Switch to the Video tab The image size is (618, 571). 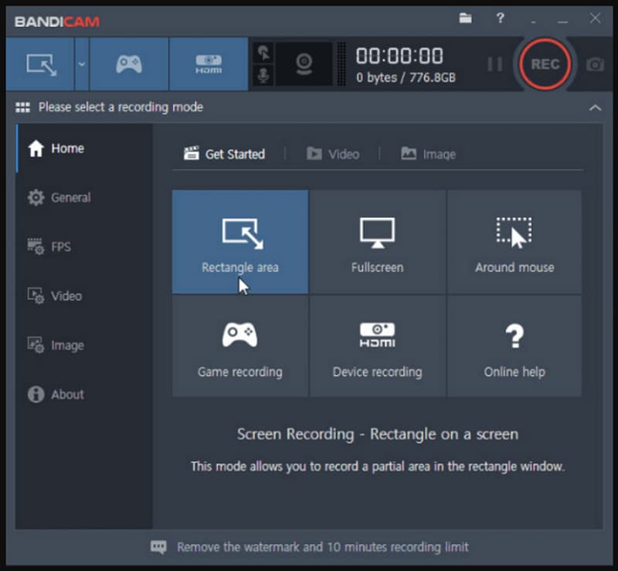tap(333, 154)
